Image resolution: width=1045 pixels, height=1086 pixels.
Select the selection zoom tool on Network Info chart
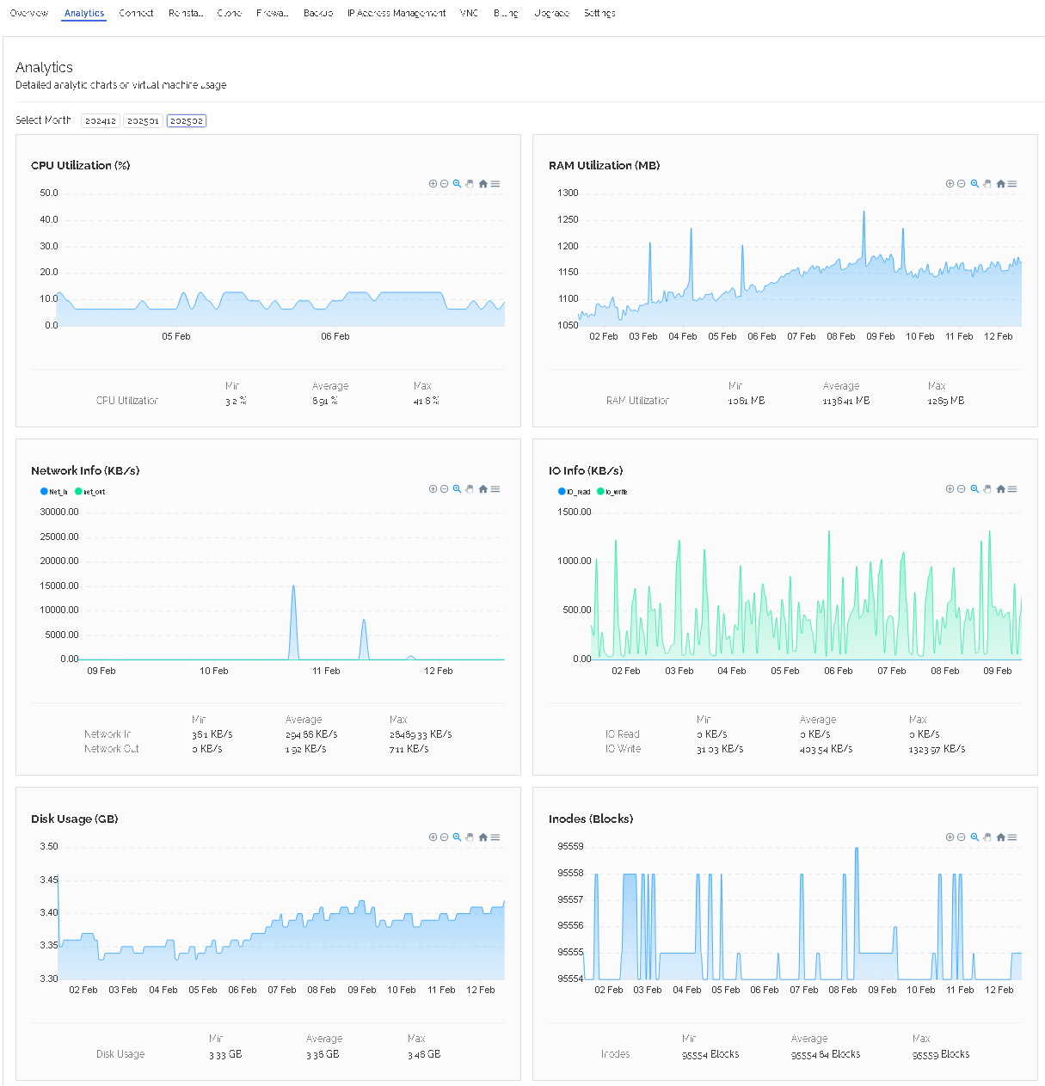[x=458, y=489]
